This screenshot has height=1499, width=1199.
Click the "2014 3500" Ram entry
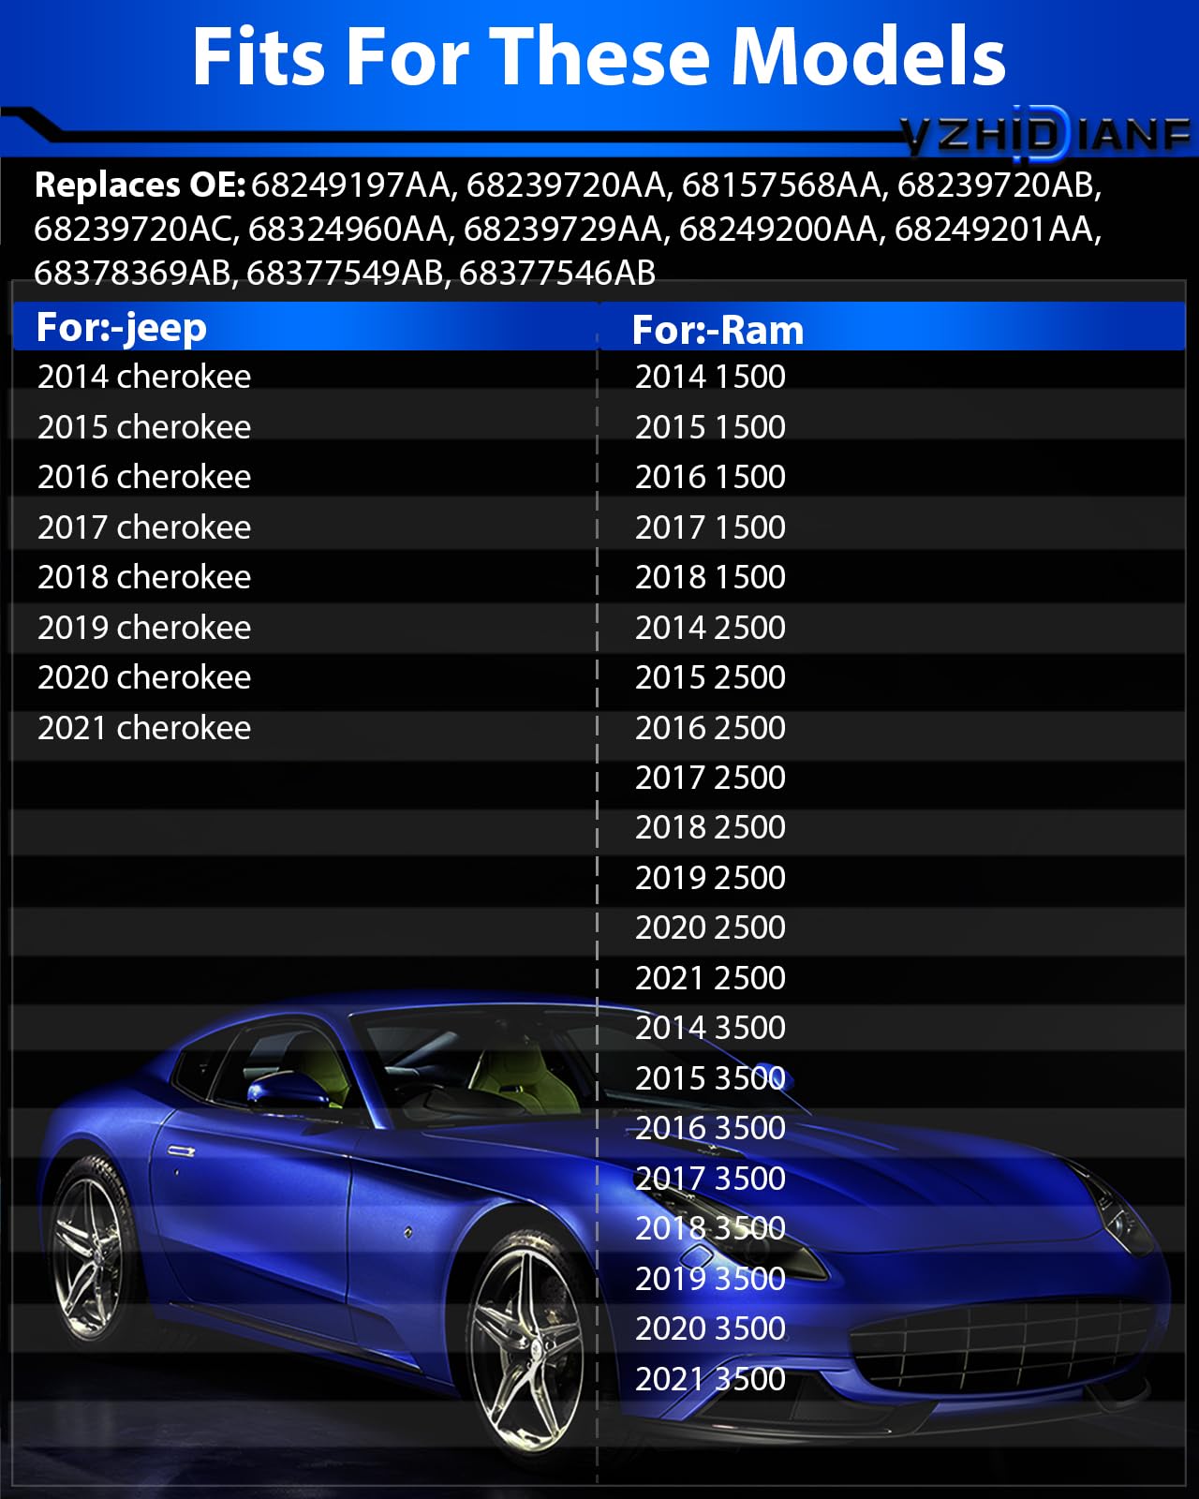[710, 1028]
